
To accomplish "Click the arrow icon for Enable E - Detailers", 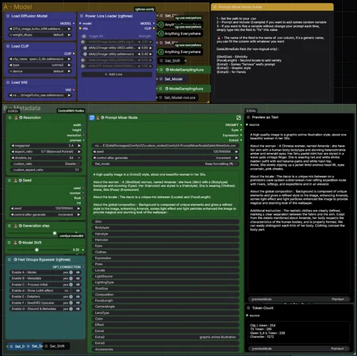I will [x=78, y=297].
